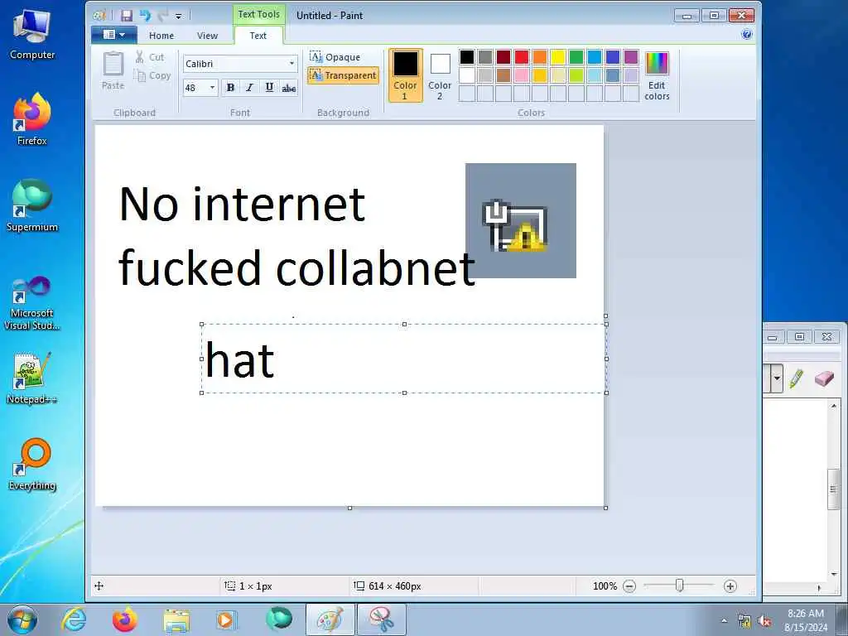
Task: Open the Customize Quick Access Toolbar arrow
Action: (x=179, y=17)
